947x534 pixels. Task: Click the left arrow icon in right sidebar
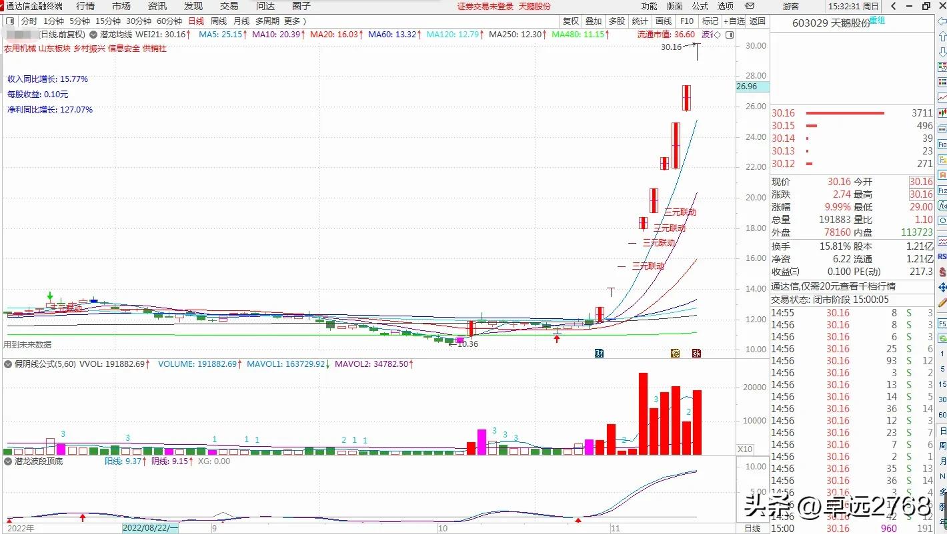coord(942,21)
